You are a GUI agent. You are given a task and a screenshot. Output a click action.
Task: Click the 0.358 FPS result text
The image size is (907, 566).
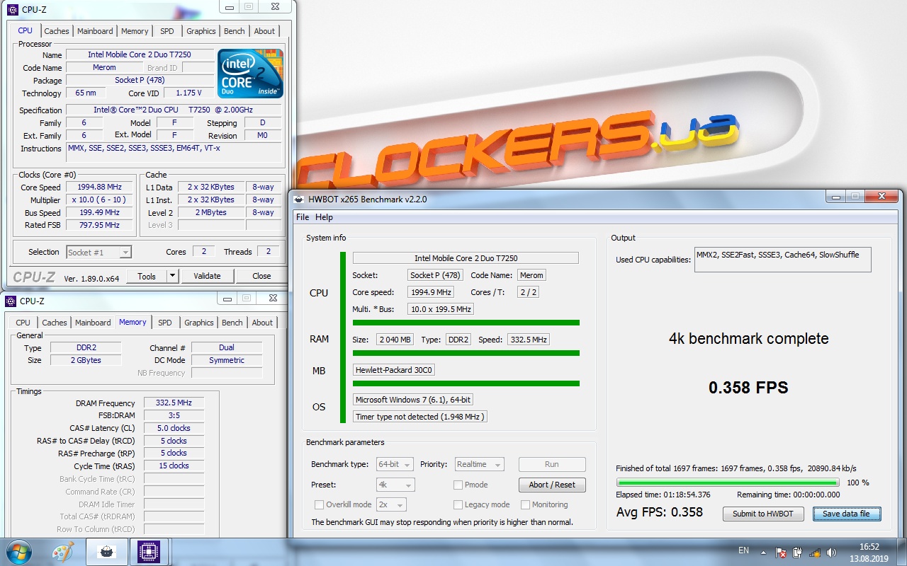(748, 388)
